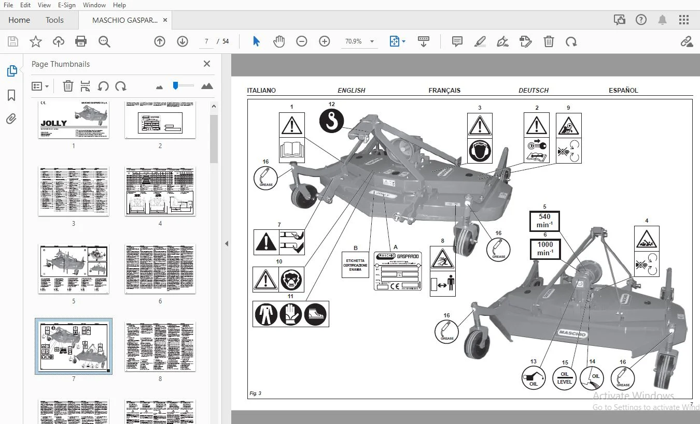The width and height of the screenshot is (700, 424).
Task: Open the Help menu
Action: tap(119, 5)
